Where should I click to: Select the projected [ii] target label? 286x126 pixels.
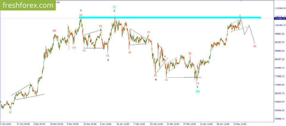[x=255, y=46]
